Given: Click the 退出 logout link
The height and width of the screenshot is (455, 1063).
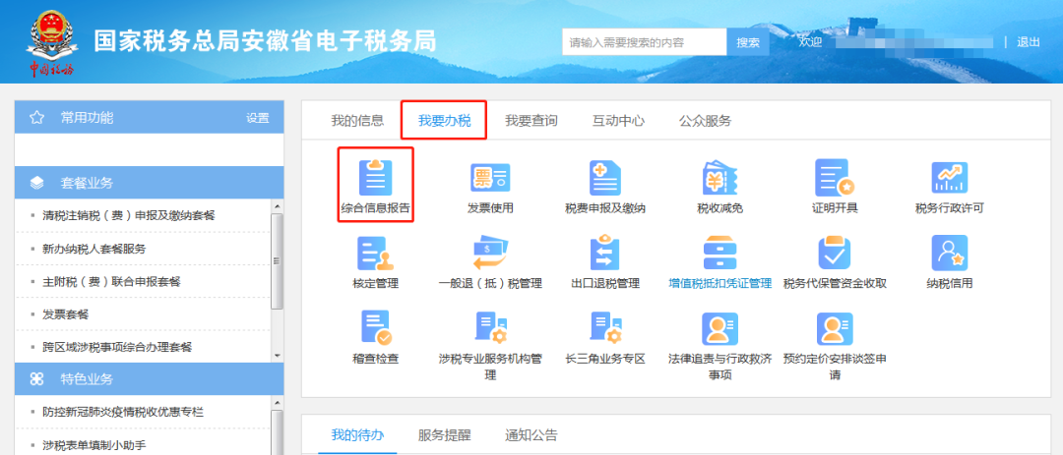Looking at the screenshot, I should [x=1028, y=42].
